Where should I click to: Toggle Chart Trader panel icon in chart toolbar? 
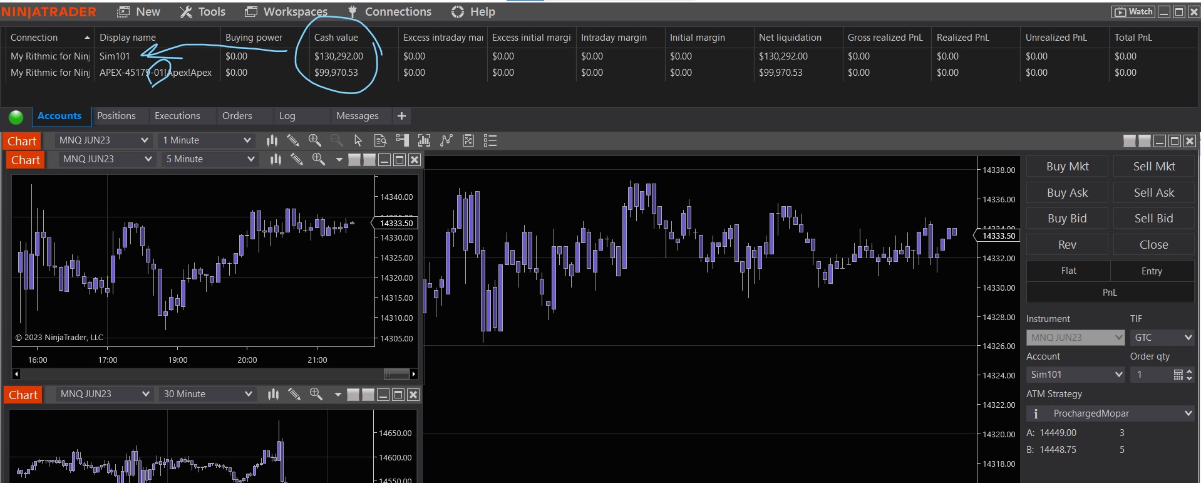(402, 140)
